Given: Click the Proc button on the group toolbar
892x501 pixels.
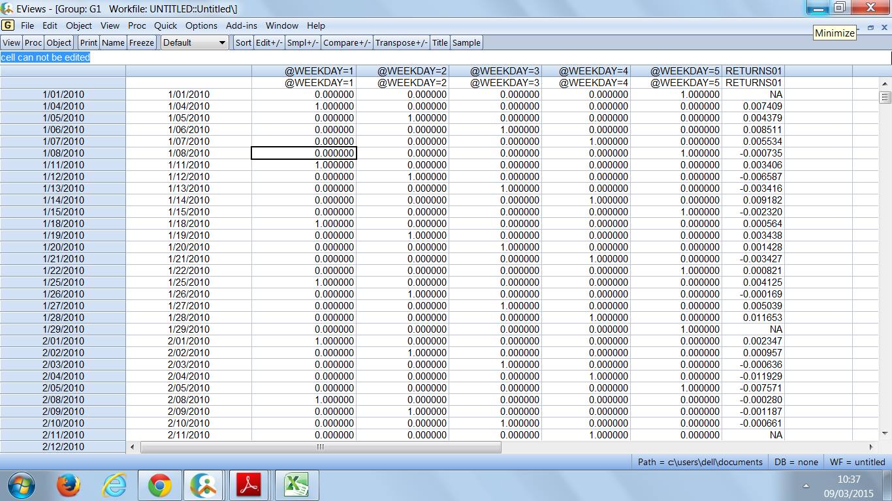Looking at the screenshot, I should point(33,42).
